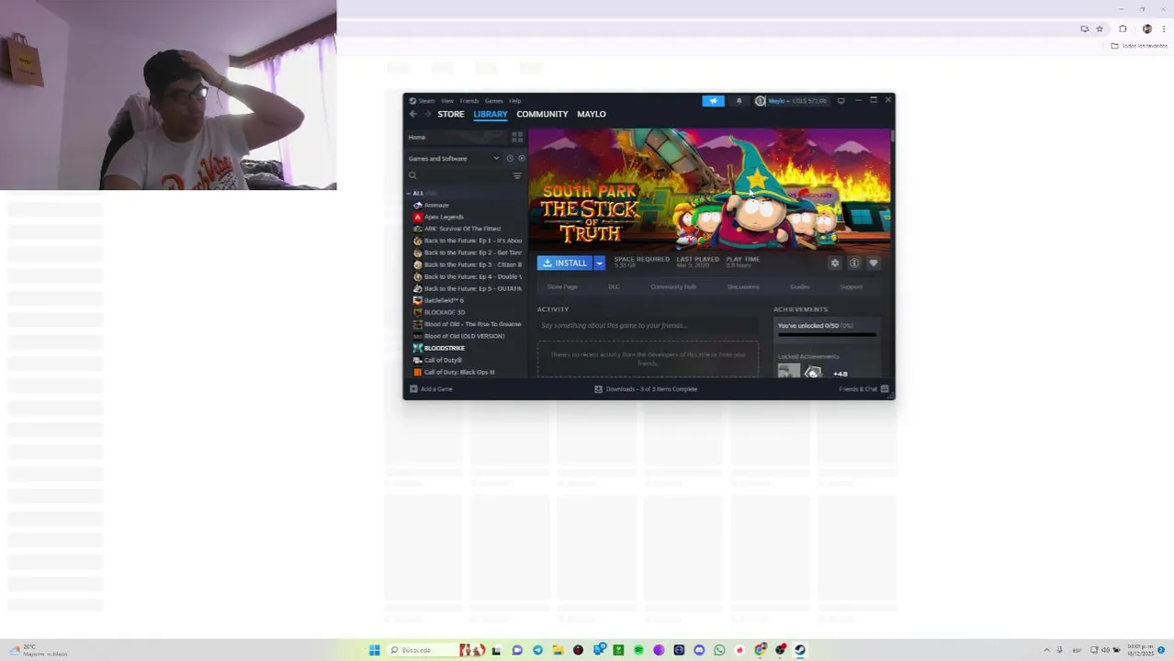This screenshot has height=661, width=1174.
Task: Open Discord from the taskbar
Action: coord(699,650)
